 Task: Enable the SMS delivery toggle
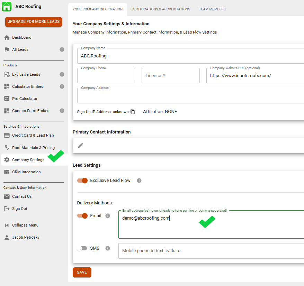[82, 248]
